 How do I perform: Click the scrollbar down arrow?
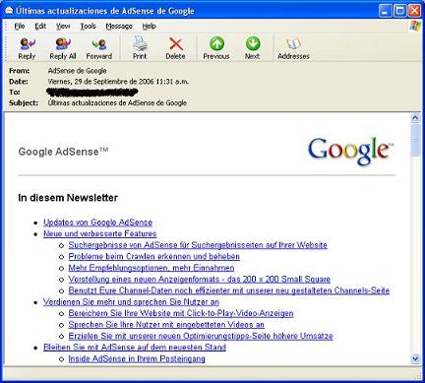[x=415, y=358]
